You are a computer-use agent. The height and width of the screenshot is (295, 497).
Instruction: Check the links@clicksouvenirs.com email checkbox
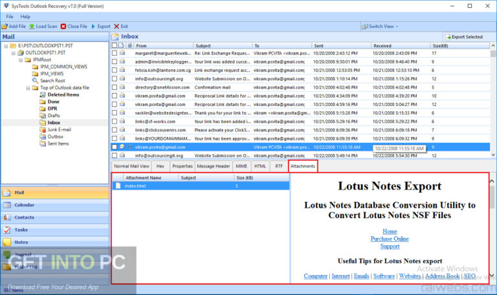[115, 130]
